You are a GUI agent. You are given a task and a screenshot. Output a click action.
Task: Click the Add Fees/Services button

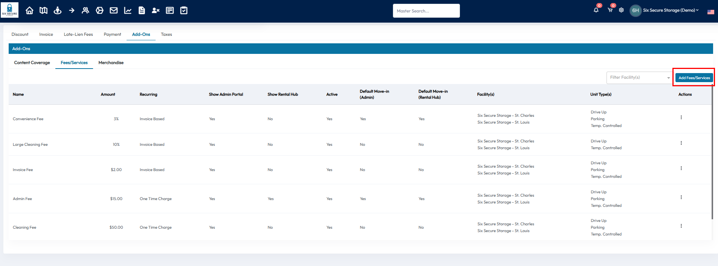pyautogui.click(x=694, y=78)
